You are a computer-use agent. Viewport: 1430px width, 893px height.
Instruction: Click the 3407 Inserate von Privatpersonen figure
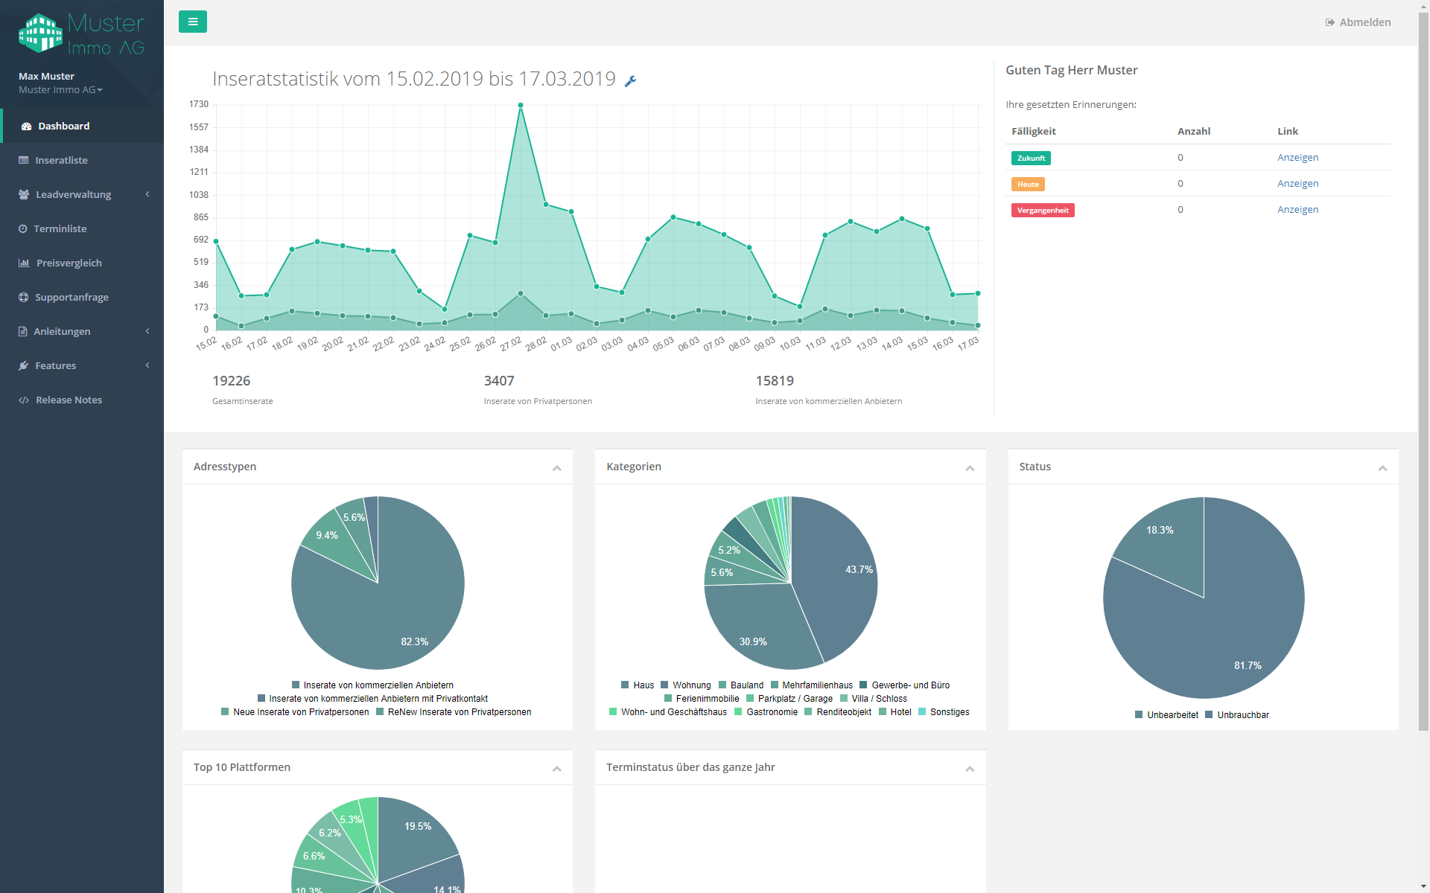pyautogui.click(x=499, y=381)
